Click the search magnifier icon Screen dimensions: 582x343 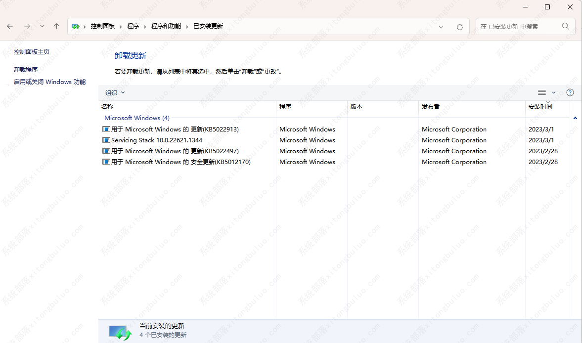coord(566,26)
